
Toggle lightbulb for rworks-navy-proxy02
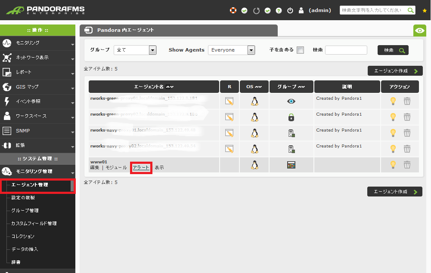click(x=393, y=149)
